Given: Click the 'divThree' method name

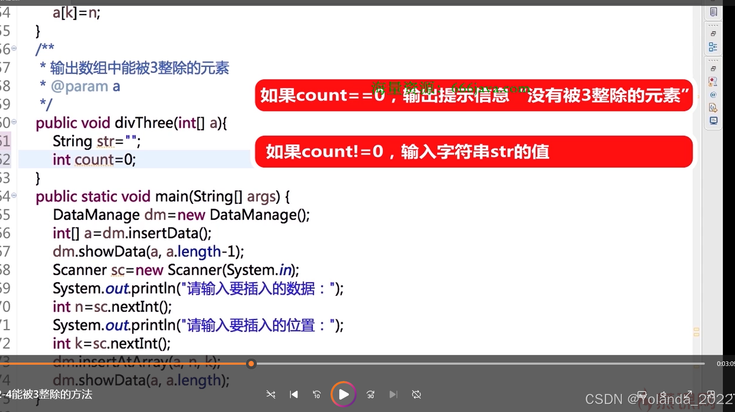Looking at the screenshot, I should click(144, 123).
